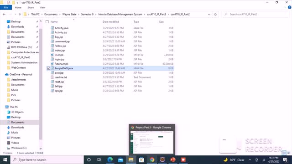
Task: Open Pics folder under OneDrive
Action: [x=13, y=95]
